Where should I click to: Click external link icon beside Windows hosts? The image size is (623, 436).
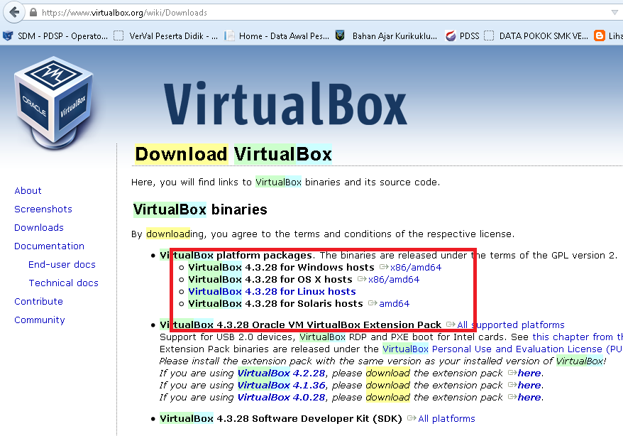point(384,267)
